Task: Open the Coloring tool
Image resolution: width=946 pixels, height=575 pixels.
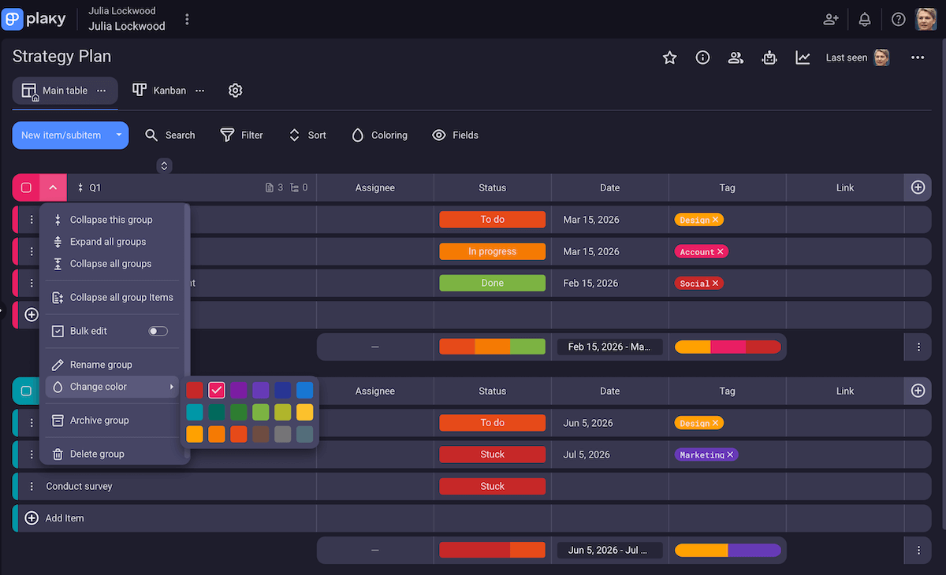Action: (x=379, y=135)
